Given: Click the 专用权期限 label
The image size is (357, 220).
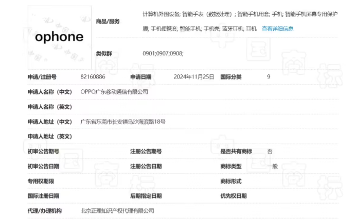Looking at the screenshot, I should 41,181.
